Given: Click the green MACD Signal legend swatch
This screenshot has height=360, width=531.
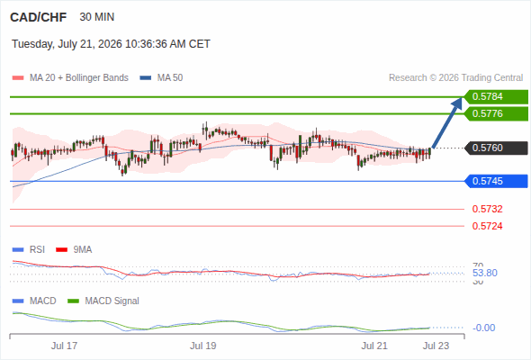Looking at the screenshot, I should point(73,301).
